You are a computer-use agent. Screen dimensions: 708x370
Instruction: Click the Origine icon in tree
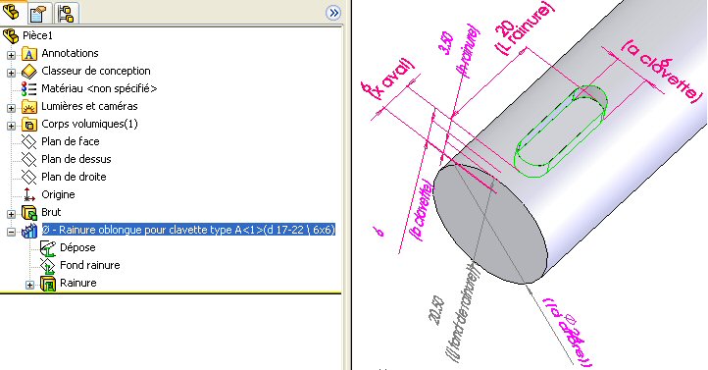click(x=28, y=194)
